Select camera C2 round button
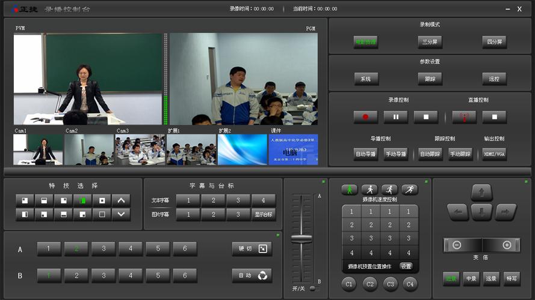 370,284
